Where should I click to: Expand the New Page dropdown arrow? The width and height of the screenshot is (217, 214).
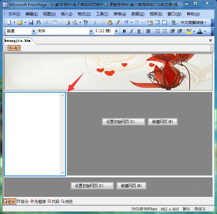(14, 22)
